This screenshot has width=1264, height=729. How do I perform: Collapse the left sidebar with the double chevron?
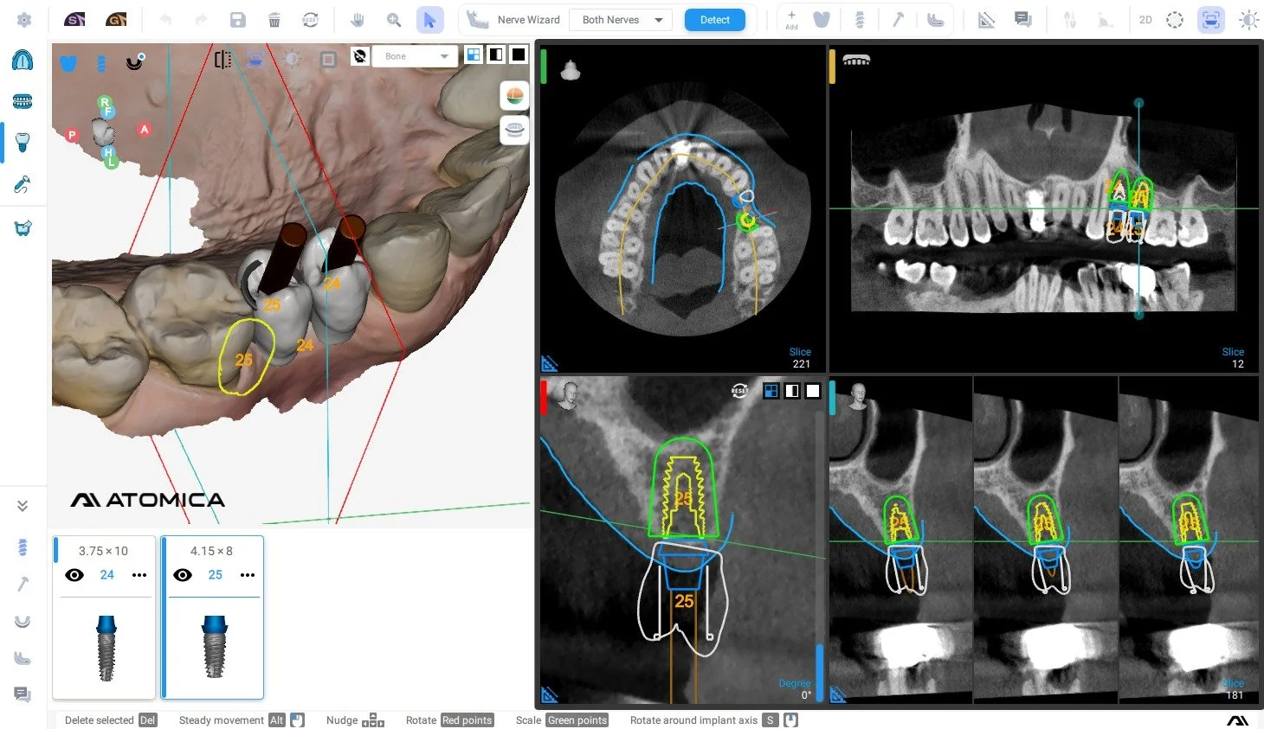coord(23,505)
